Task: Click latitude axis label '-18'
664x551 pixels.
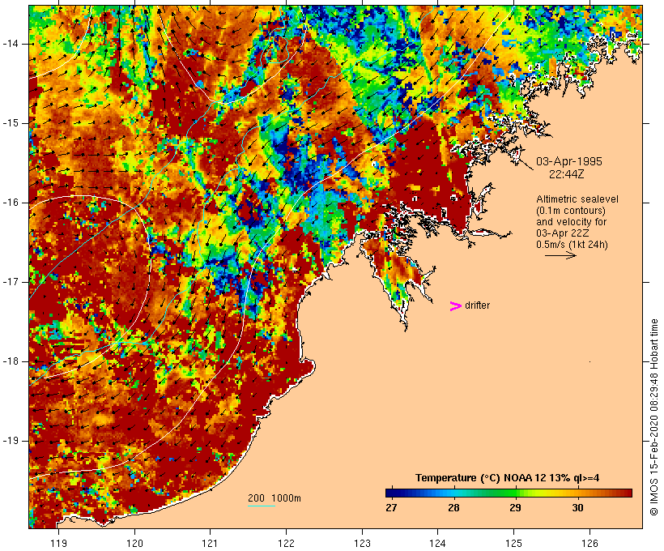Action: pos(10,361)
